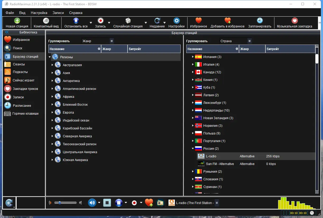Open Закладки треков in the sidebar
Image resolution: width=323 pixels, height=218 pixels.
pyautogui.click(x=24, y=89)
